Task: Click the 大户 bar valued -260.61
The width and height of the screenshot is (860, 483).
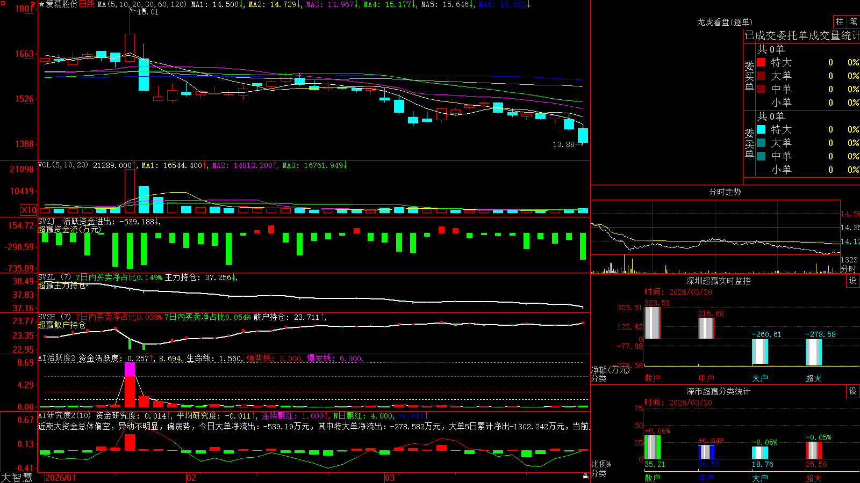Action: 759,352
